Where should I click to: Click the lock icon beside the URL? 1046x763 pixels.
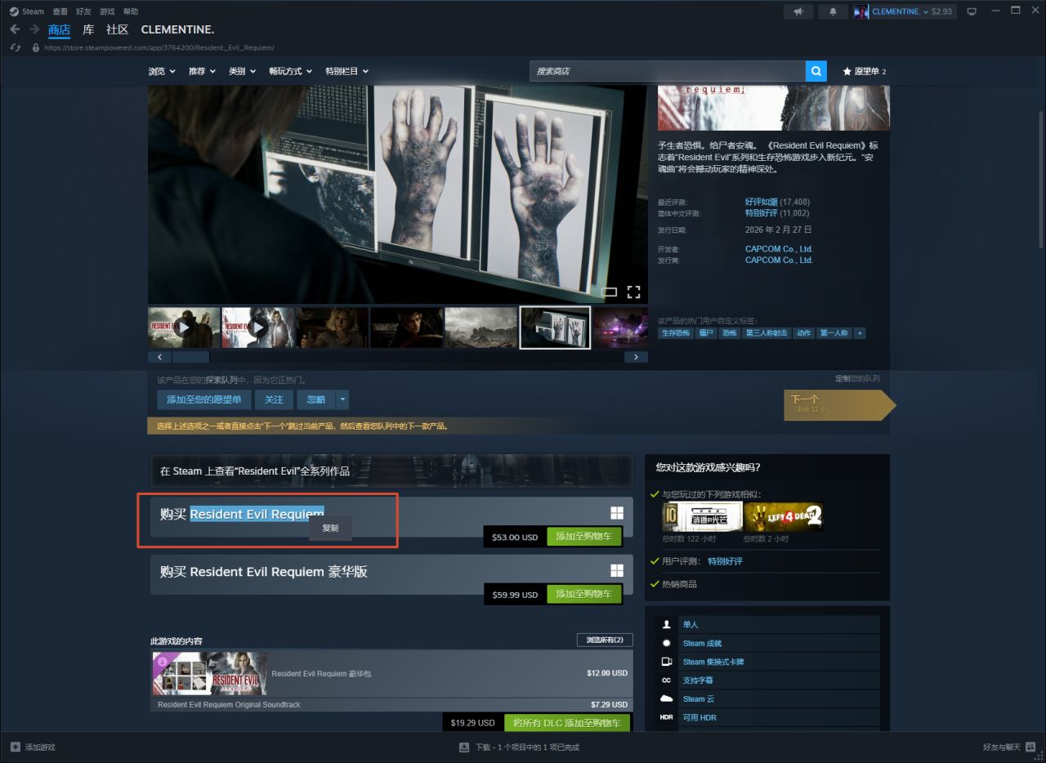click(36, 47)
